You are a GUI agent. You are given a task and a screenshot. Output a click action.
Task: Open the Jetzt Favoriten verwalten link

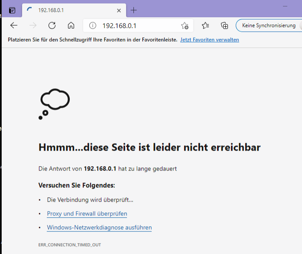point(209,40)
